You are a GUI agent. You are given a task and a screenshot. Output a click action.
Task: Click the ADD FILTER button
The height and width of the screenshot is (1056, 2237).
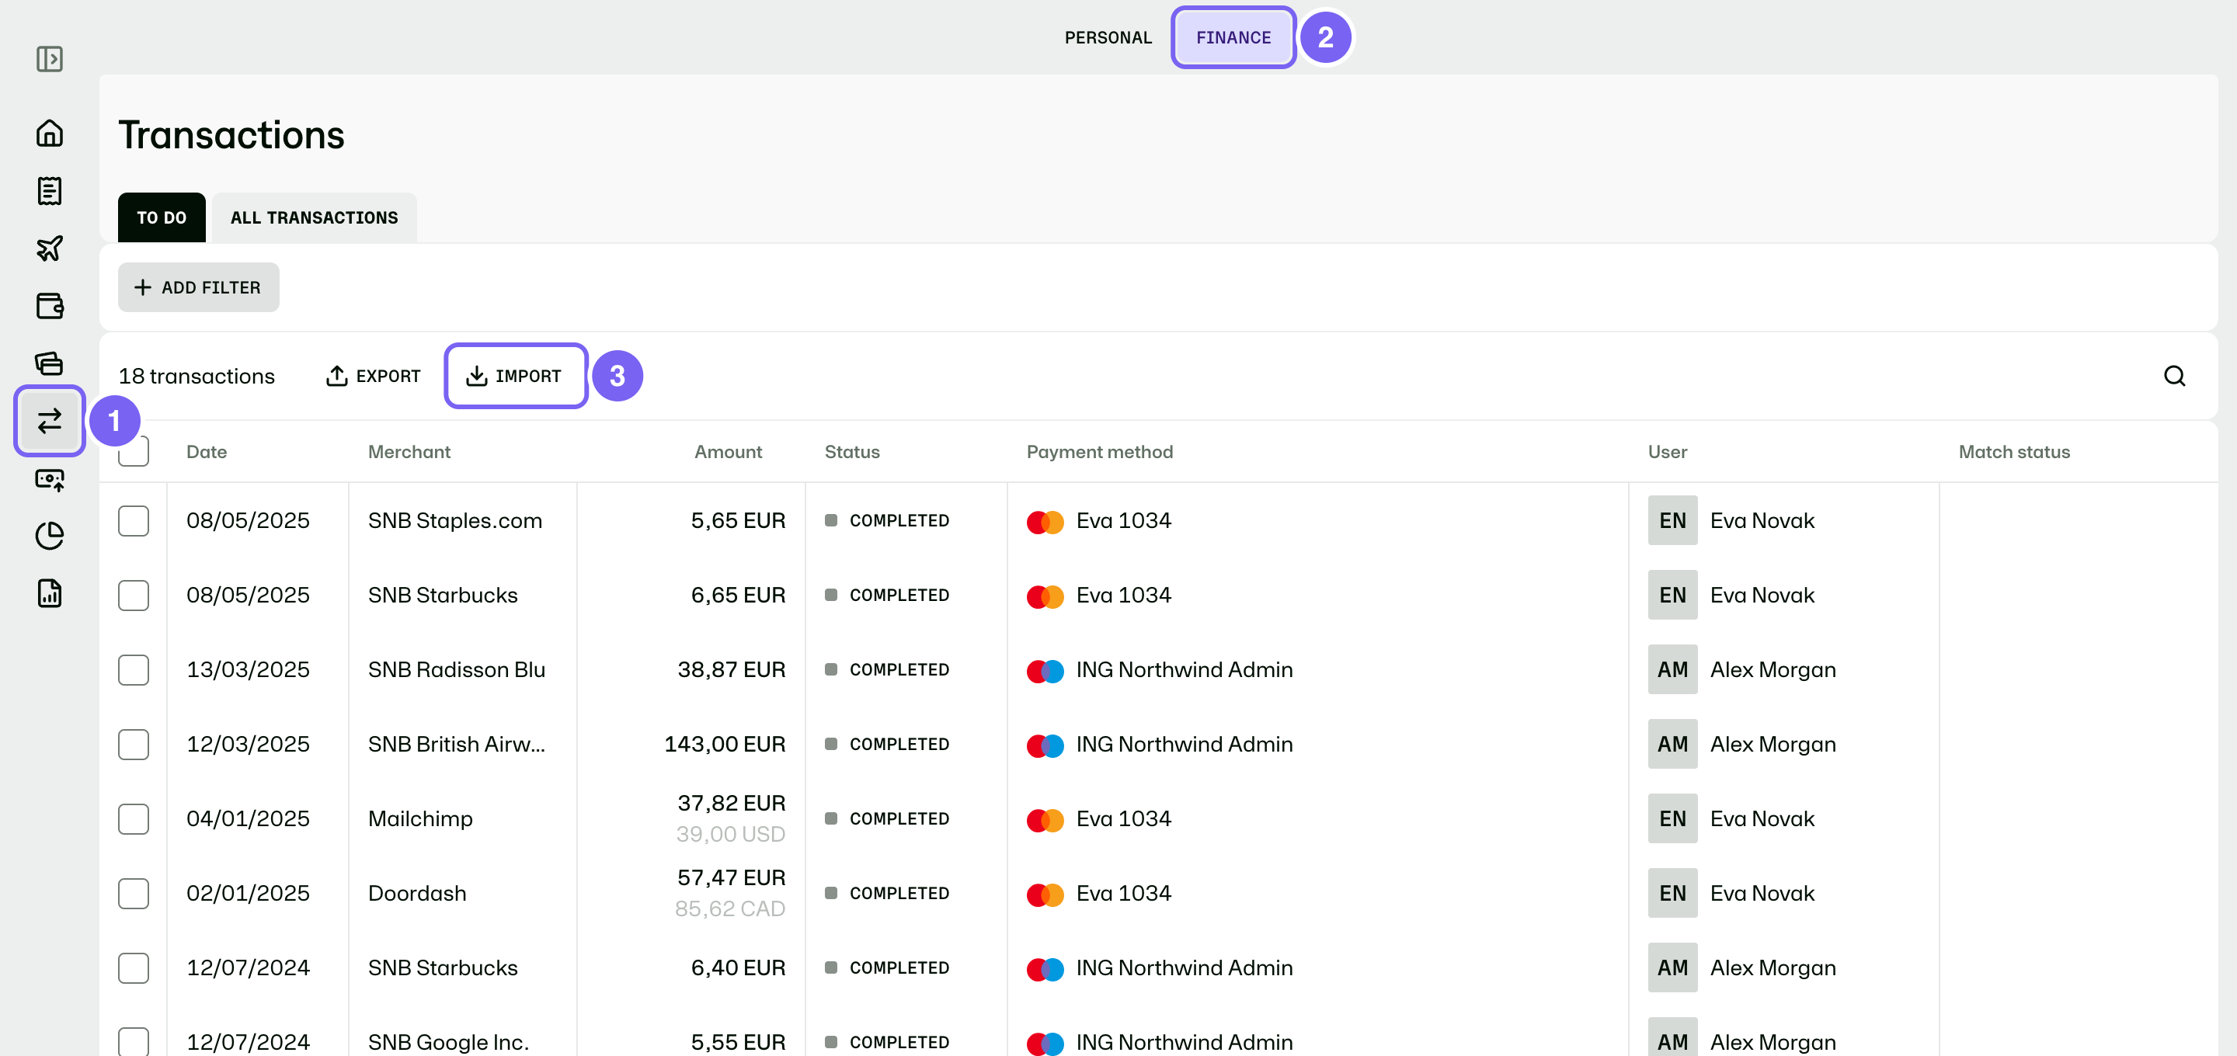[199, 287]
